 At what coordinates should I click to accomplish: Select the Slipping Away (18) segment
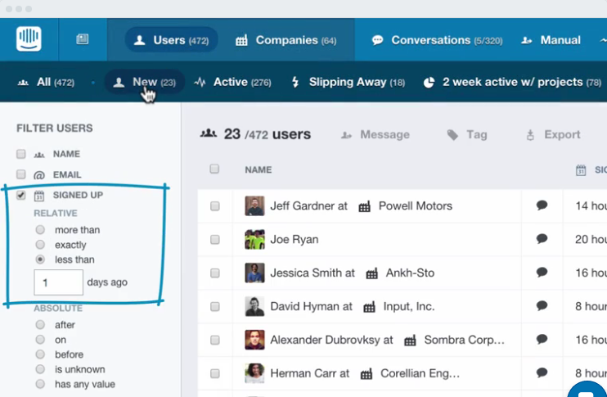[x=348, y=82]
